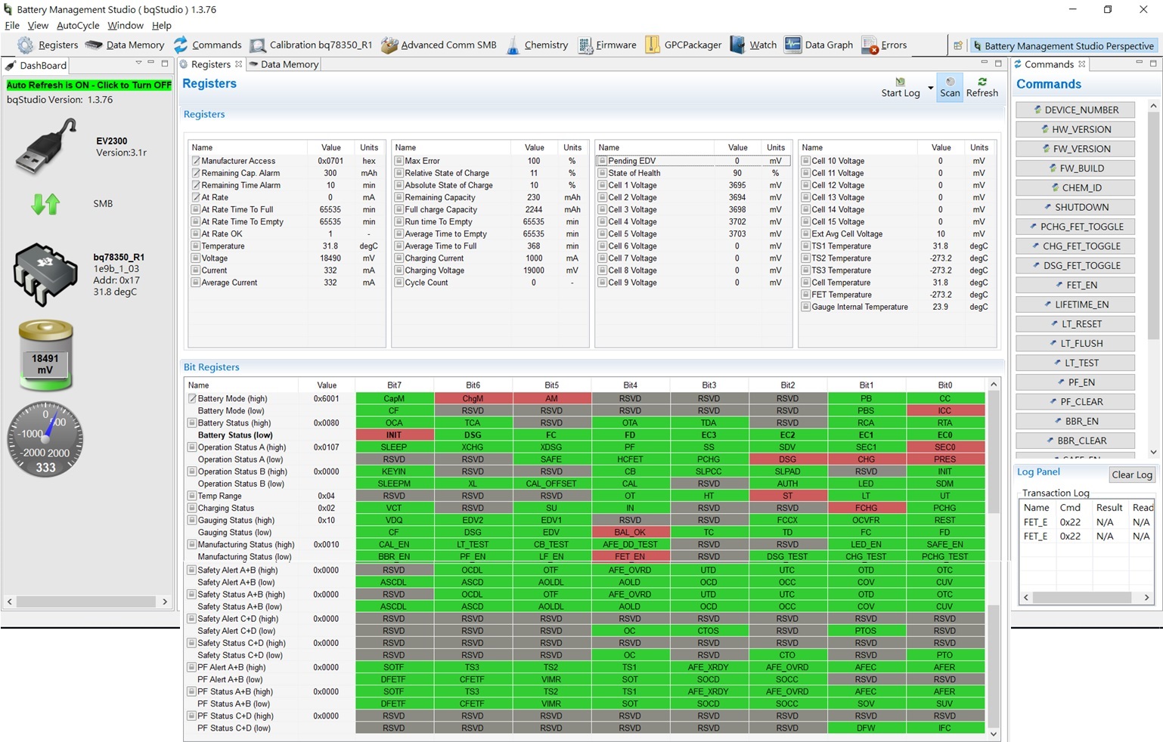This screenshot has height=742, width=1163.
Task: Toggle the Battery Mode (high) checkbox
Action: click(192, 399)
